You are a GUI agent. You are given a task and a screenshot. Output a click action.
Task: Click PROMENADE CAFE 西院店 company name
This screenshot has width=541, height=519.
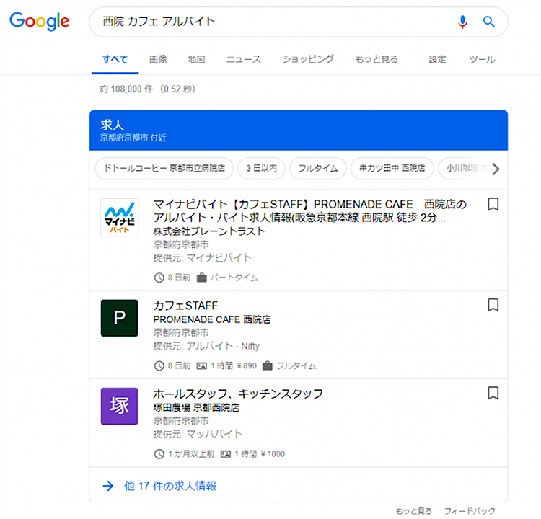point(212,319)
